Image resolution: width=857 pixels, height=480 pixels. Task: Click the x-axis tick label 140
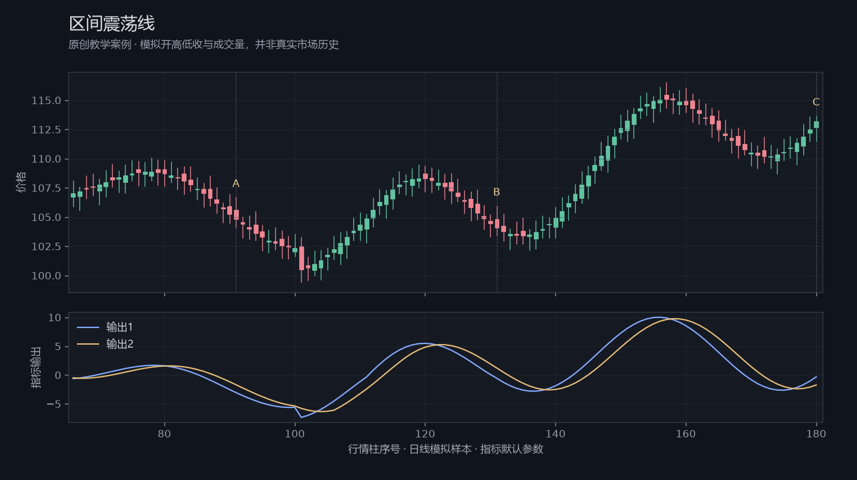coord(555,433)
